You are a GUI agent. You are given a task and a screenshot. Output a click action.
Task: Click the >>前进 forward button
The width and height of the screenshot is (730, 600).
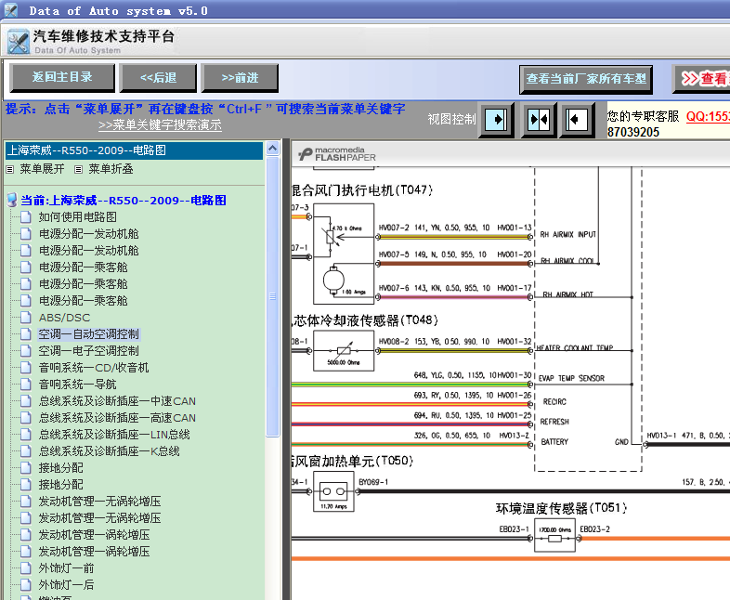point(240,78)
